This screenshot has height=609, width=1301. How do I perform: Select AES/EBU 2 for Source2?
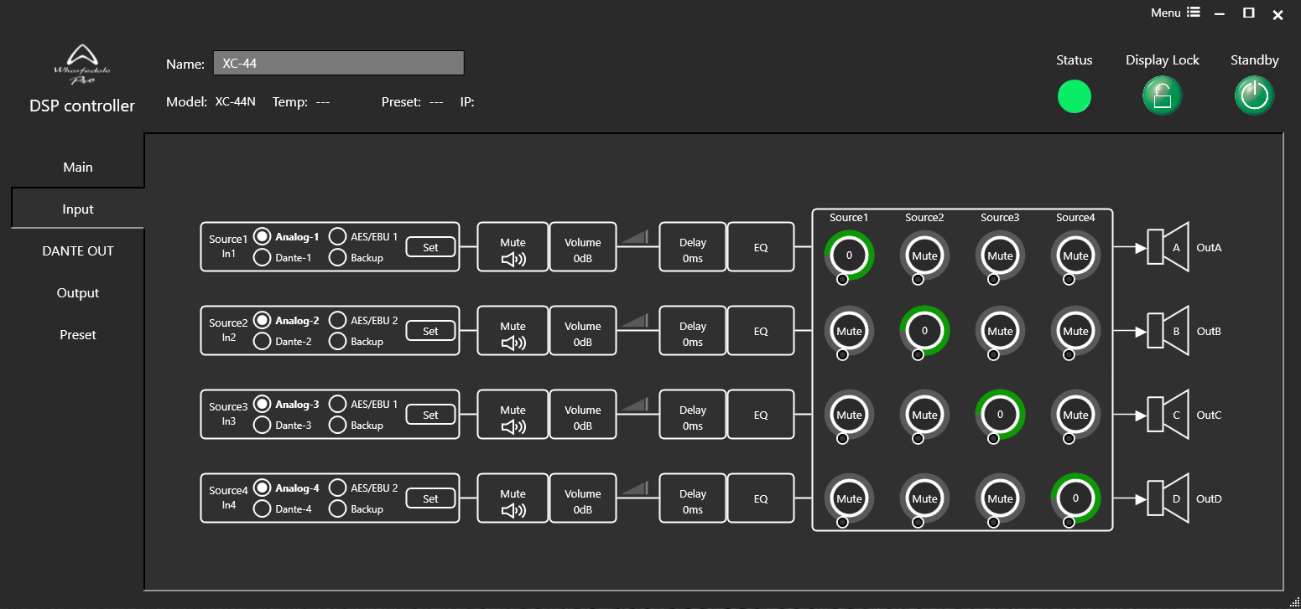(x=337, y=320)
